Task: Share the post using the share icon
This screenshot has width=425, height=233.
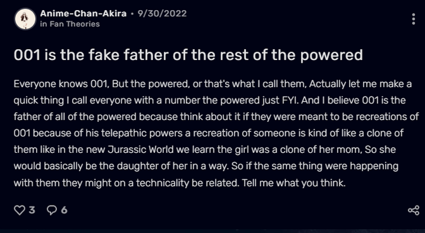Action: coord(414,211)
